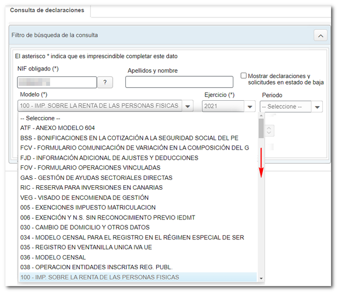Click the list scrollbar down arrow

[261, 278]
